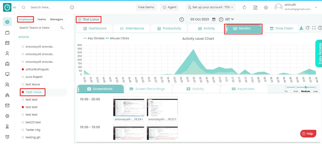
Task: Switch to the Screen Recordings tab
Action: point(148,89)
